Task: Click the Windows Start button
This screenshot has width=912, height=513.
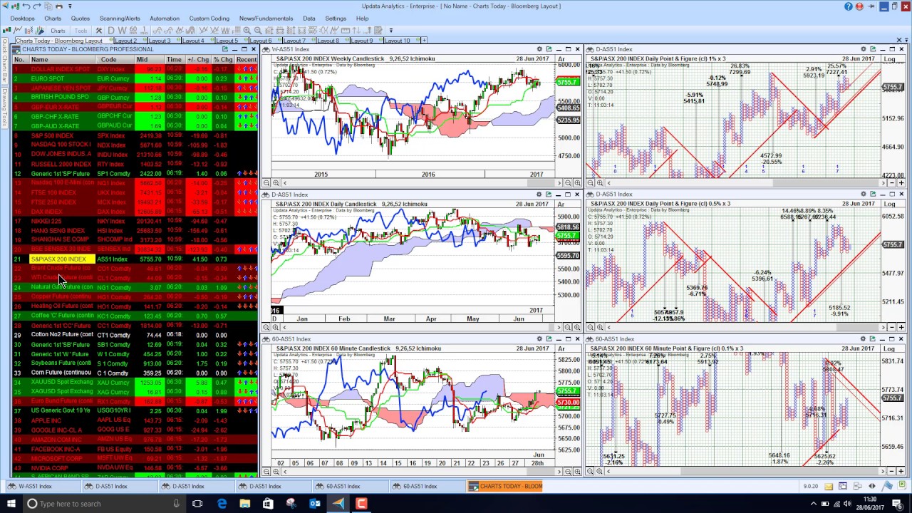Action: pyautogui.click(x=11, y=504)
